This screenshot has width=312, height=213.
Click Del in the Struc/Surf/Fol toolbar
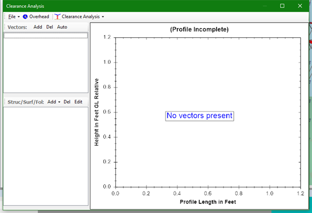(67, 102)
